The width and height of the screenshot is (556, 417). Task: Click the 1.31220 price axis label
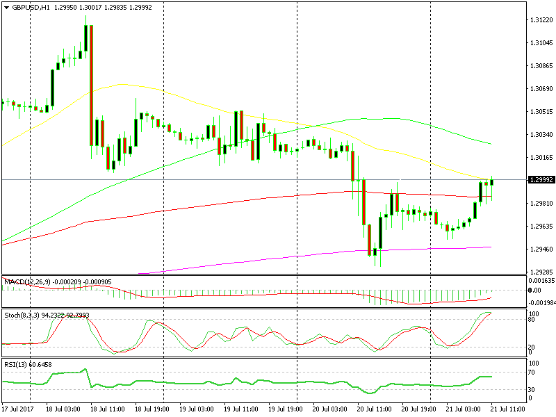tap(541, 20)
